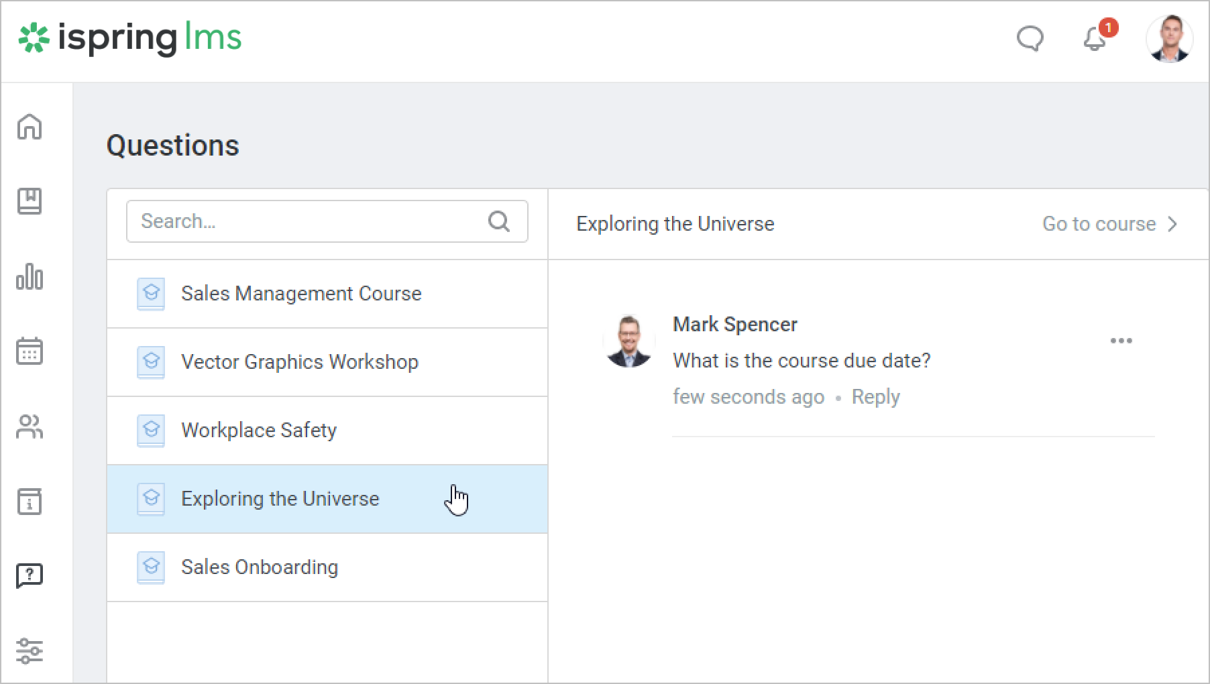Reply to Mark Spencer's question
1210x684 pixels.
[875, 397]
